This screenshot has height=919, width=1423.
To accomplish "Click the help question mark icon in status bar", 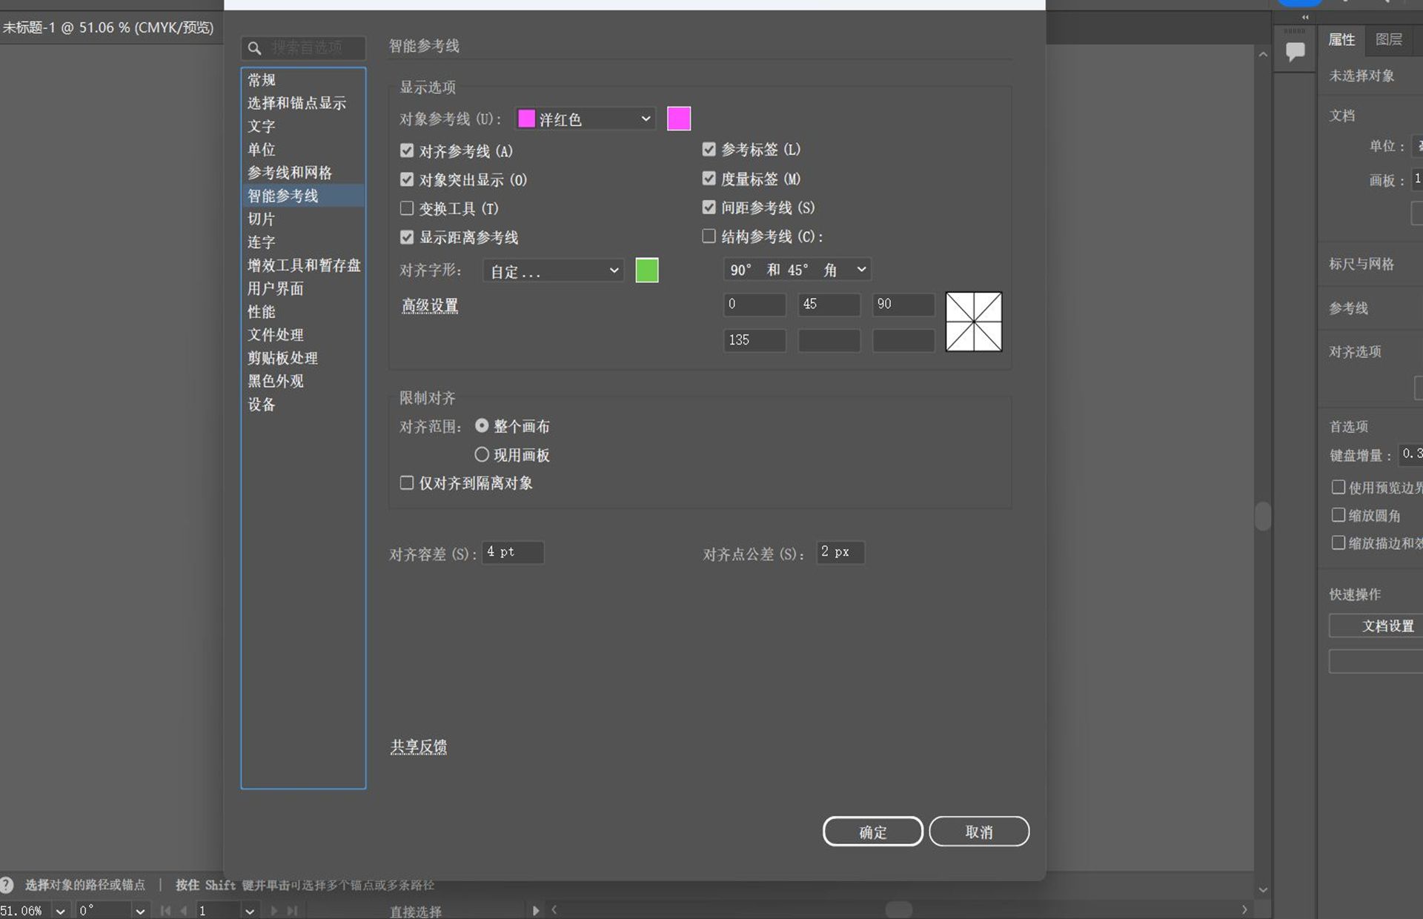I will [7, 885].
